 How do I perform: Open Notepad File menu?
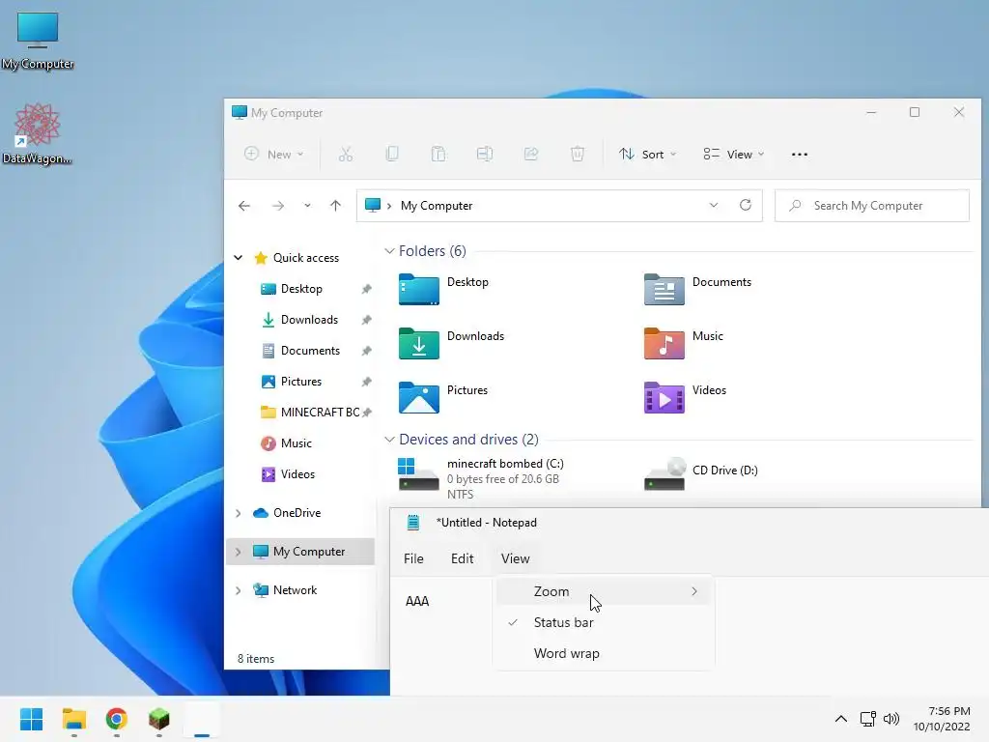click(x=413, y=558)
